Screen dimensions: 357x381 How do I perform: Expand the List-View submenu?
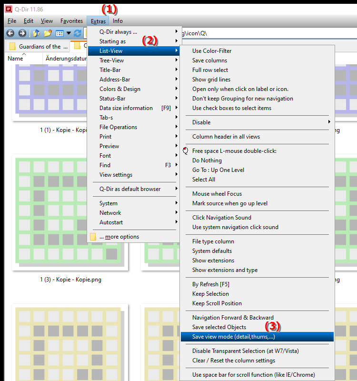pos(134,51)
